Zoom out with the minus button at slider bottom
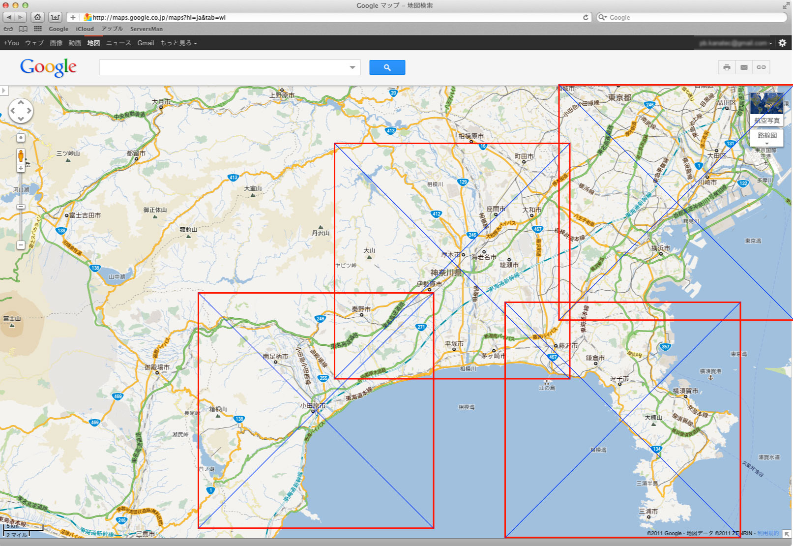 21,244
